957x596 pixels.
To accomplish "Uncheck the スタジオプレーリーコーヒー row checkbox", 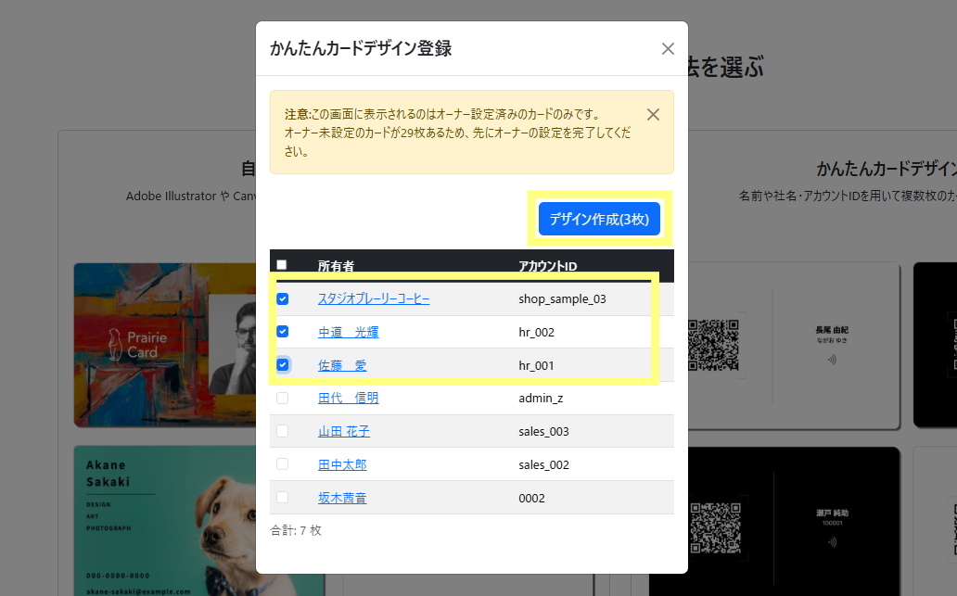I will [282, 298].
